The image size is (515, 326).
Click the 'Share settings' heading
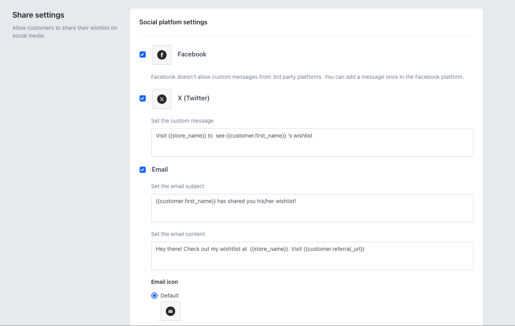[38, 15]
